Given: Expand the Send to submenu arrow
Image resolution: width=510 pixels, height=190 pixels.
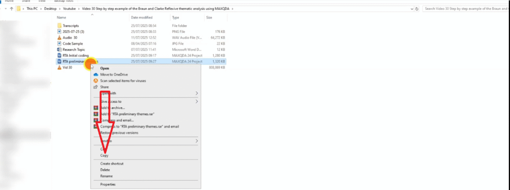Looking at the screenshot, I should pyautogui.click(x=196, y=141).
